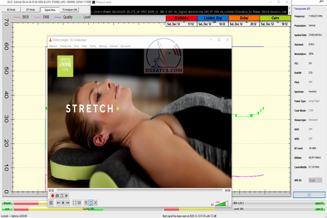Toggle the loop repeat button
The height and width of the screenshot is (218, 327).
pos(90,203)
